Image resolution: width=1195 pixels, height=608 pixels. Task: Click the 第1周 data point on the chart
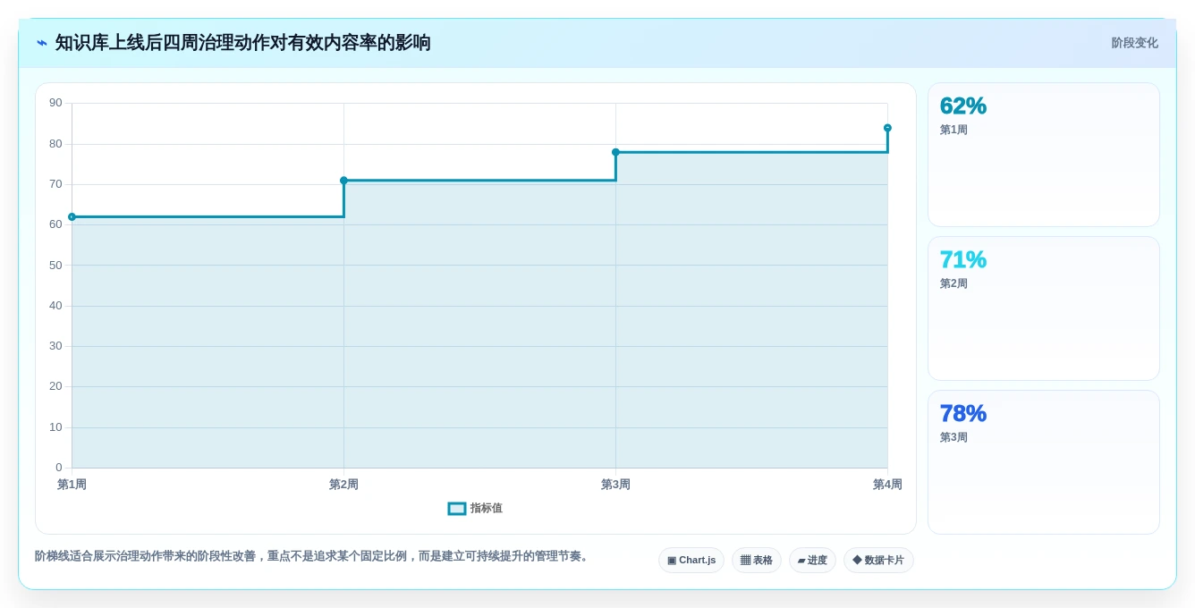point(72,216)
